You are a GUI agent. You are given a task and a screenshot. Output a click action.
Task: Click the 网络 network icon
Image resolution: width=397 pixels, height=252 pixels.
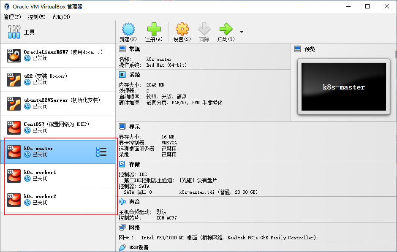click(122, 228)
